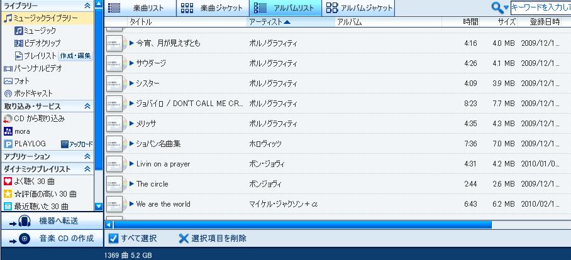The height and width of the screenshot is (260, 571).
Task: Click the 作成・編集 button
Action: 75,56
